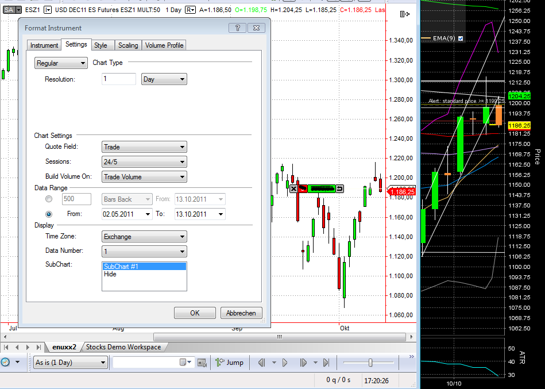This screenshot has height=389, width=545.
Task: Select Hide in SubChart list
Action: click(144, 274)
